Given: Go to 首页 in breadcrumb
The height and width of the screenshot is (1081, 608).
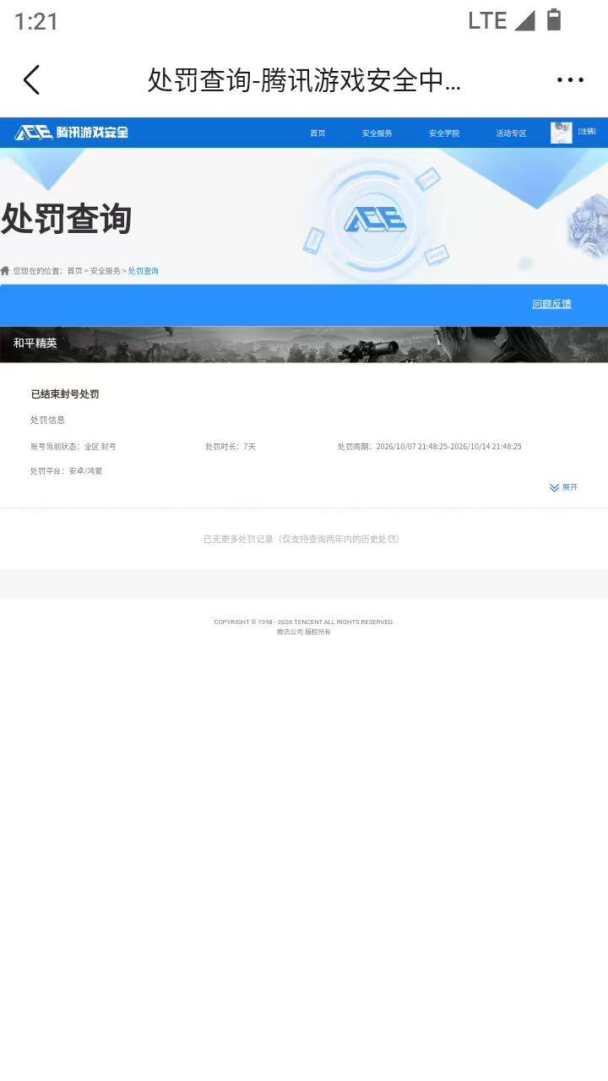Looking at the screenshot, I should tap(74, 271).
